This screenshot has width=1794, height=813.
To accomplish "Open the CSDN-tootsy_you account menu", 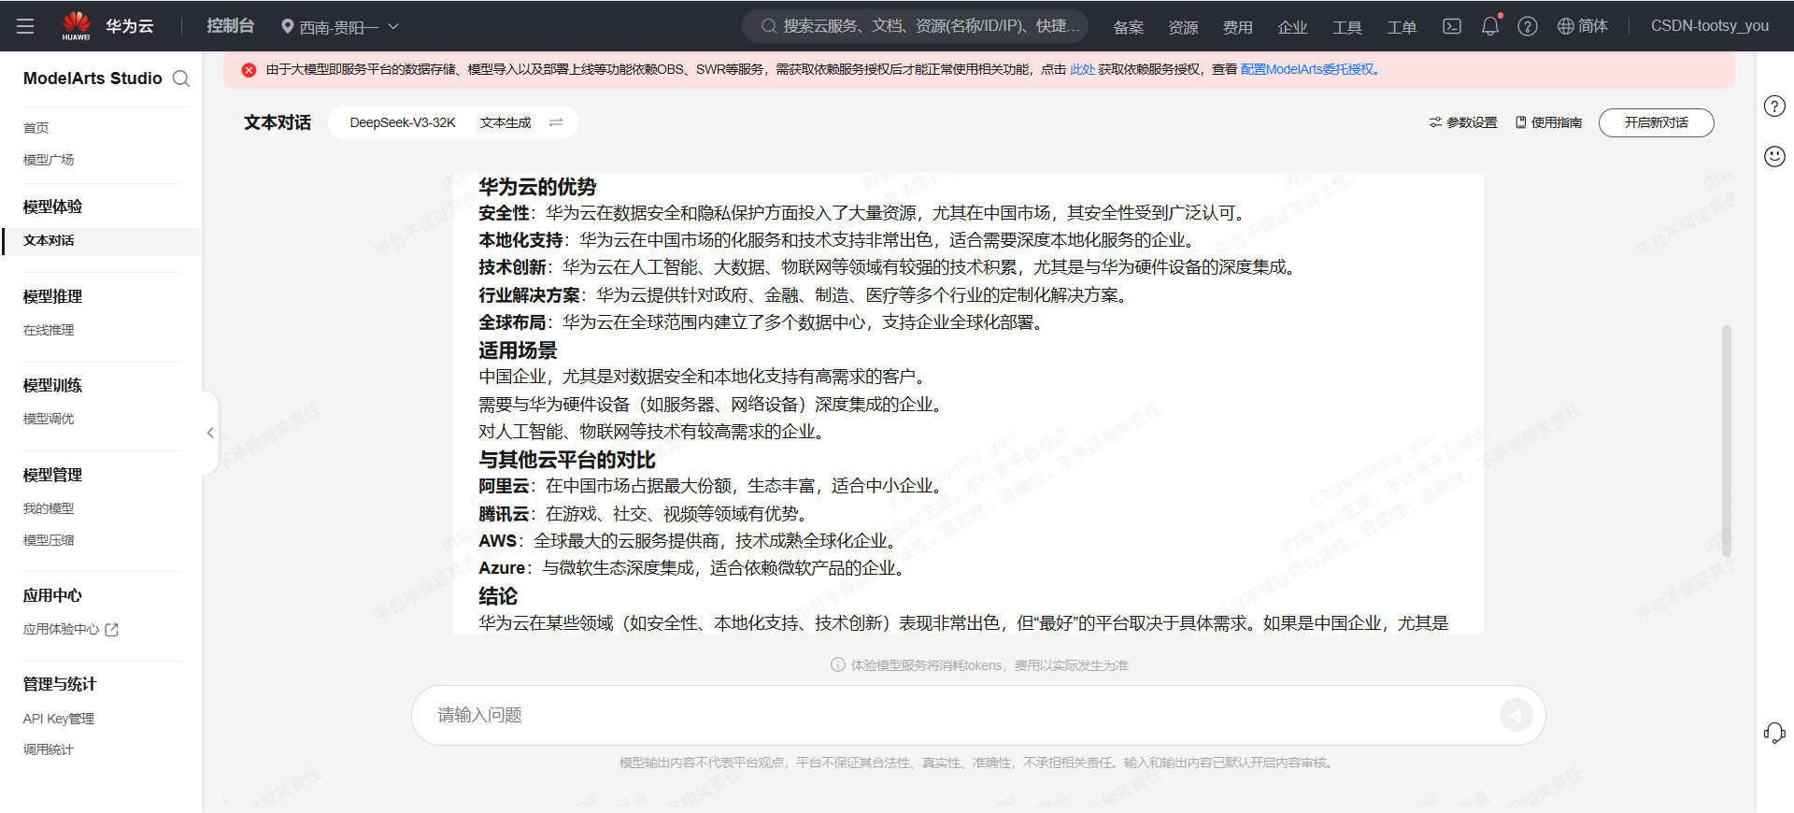I will 1709,26.
